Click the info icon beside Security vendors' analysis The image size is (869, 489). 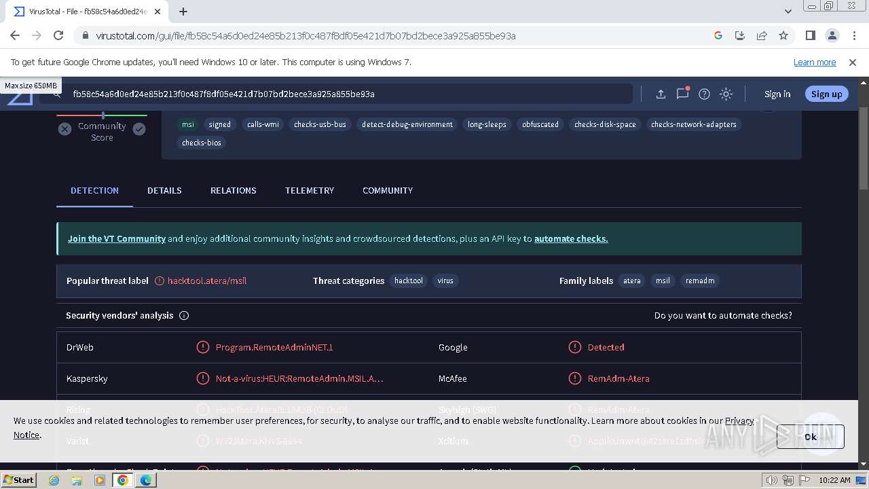(x=184, y=316)
